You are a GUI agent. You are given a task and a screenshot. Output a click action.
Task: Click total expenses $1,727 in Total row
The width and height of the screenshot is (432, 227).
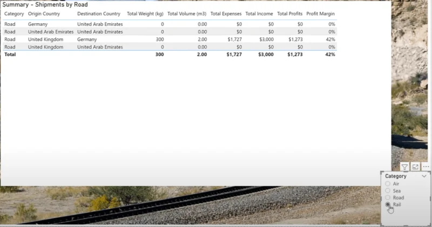234,54
